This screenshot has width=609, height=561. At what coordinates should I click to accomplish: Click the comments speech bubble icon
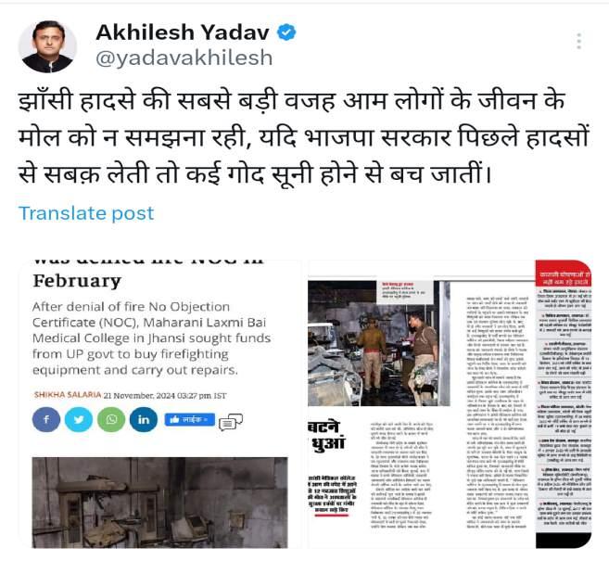231,422
